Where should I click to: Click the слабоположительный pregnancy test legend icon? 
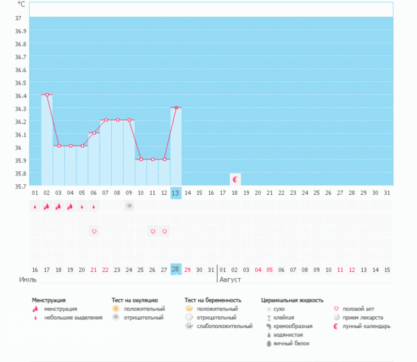tap(189, 326)
